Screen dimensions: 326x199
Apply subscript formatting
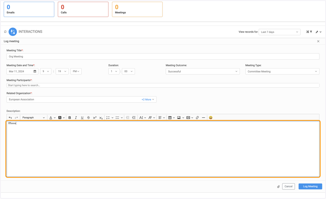click(x=101, y=118)
